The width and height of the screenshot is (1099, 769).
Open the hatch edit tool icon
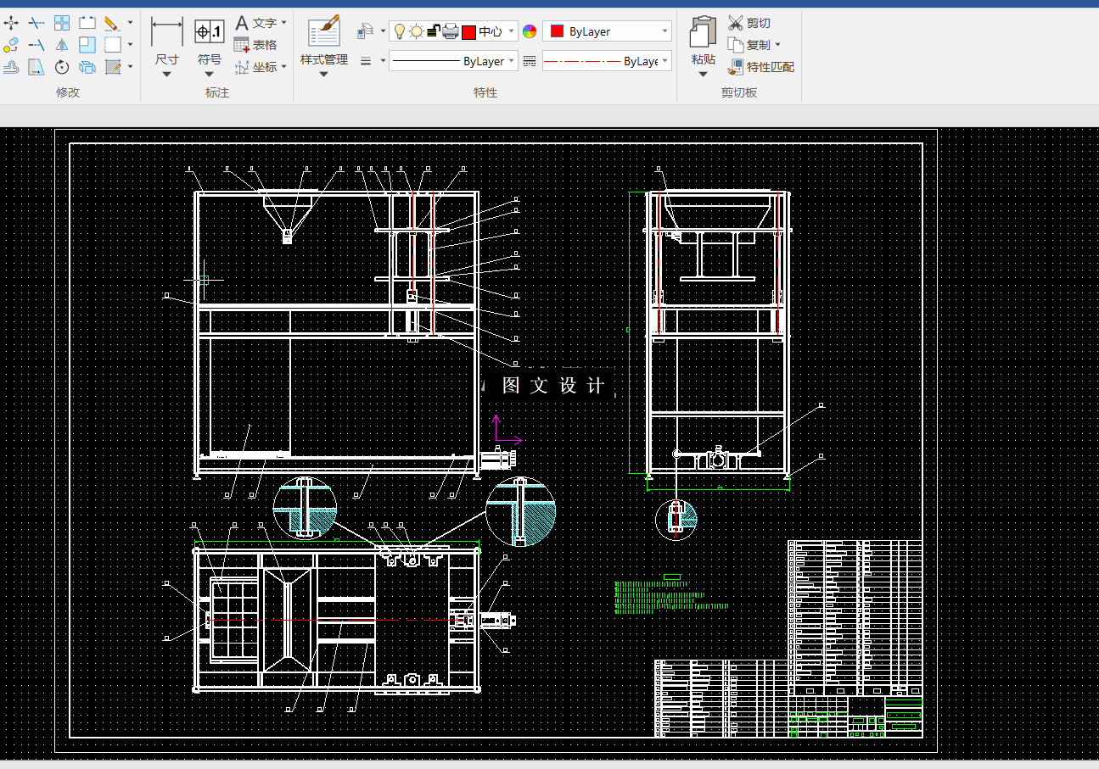112,67
